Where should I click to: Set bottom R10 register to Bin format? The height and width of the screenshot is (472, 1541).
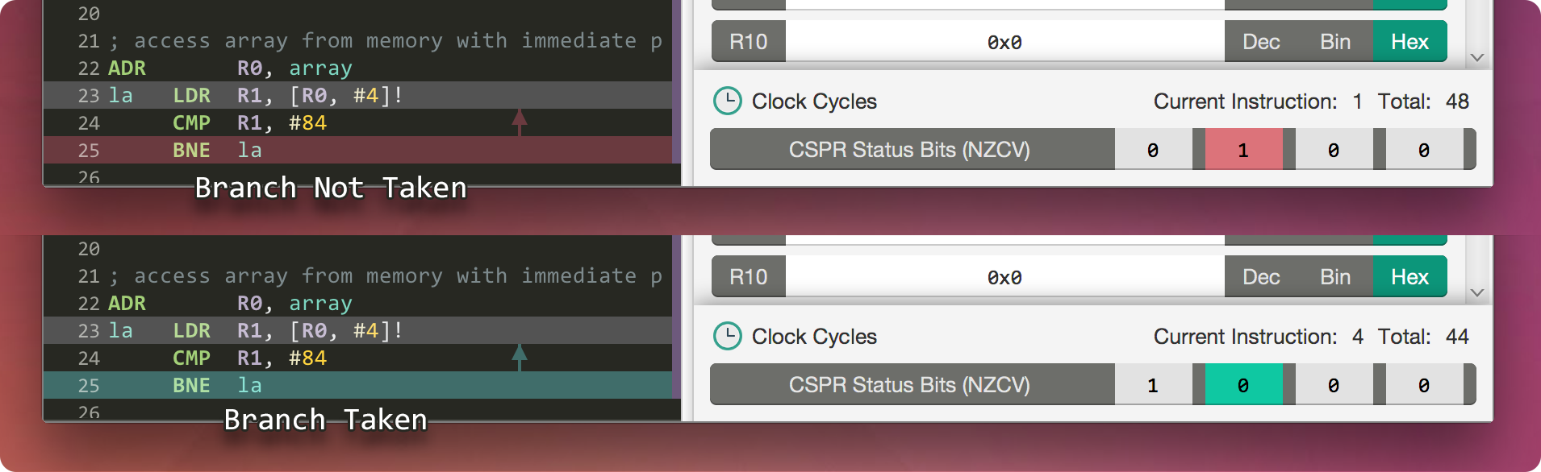pyautogui.click(x=1335, y=277)
